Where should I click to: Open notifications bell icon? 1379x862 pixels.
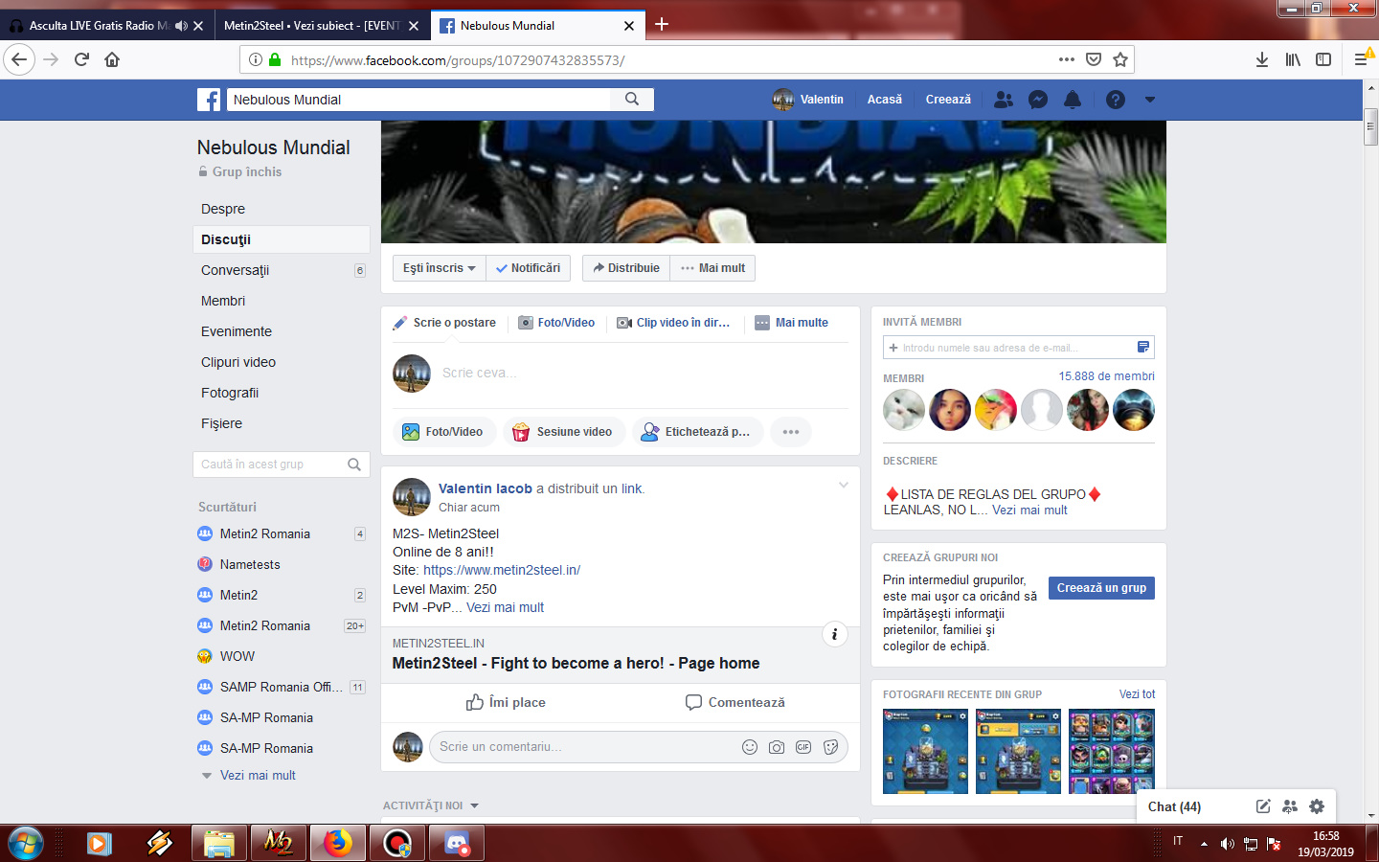tap(1073, 100)
